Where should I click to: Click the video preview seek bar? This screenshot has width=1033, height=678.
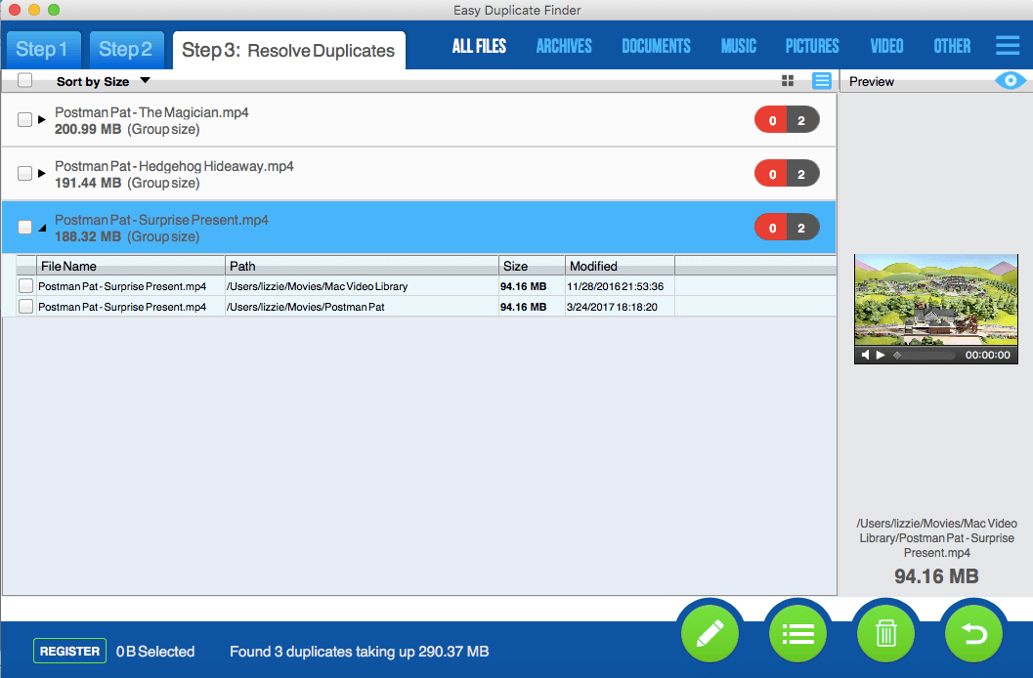click(x=924, y=356)
